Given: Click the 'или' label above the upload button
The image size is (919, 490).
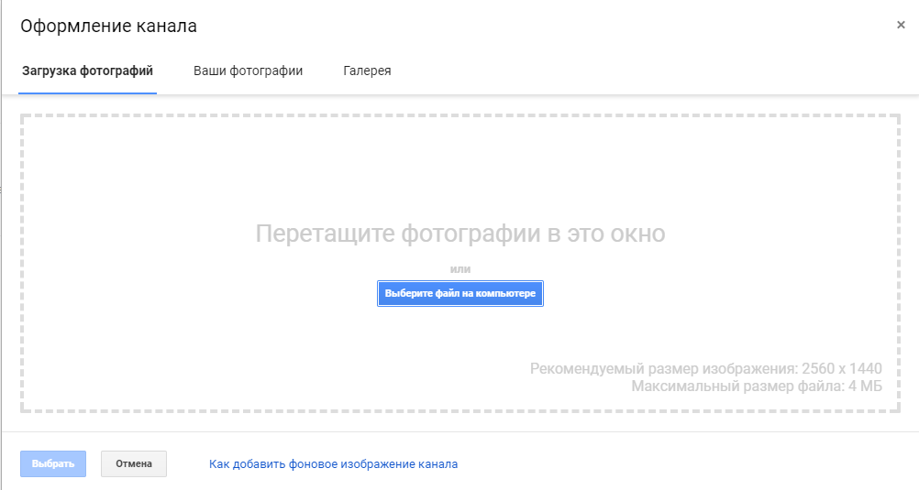Looking at the screenshot, I should click(x=459, y=268).
